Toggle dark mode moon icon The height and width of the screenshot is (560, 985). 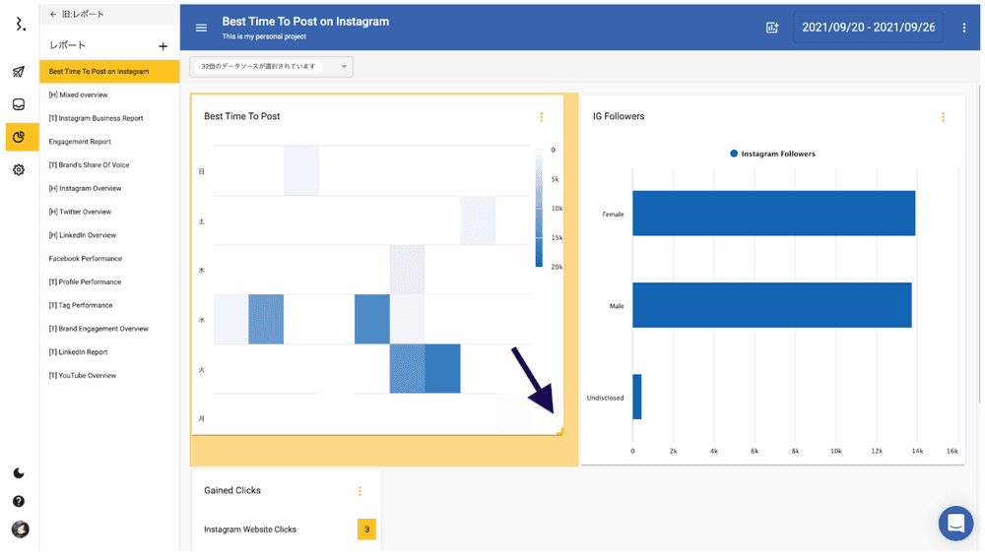tap(19, 473)
